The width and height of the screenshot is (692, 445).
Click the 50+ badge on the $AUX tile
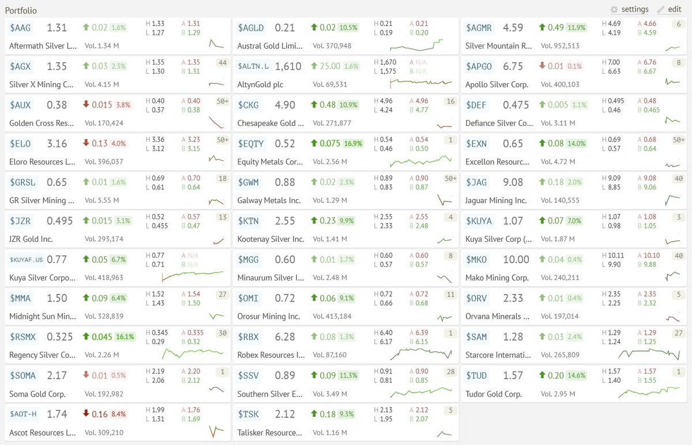coord(222,100)
